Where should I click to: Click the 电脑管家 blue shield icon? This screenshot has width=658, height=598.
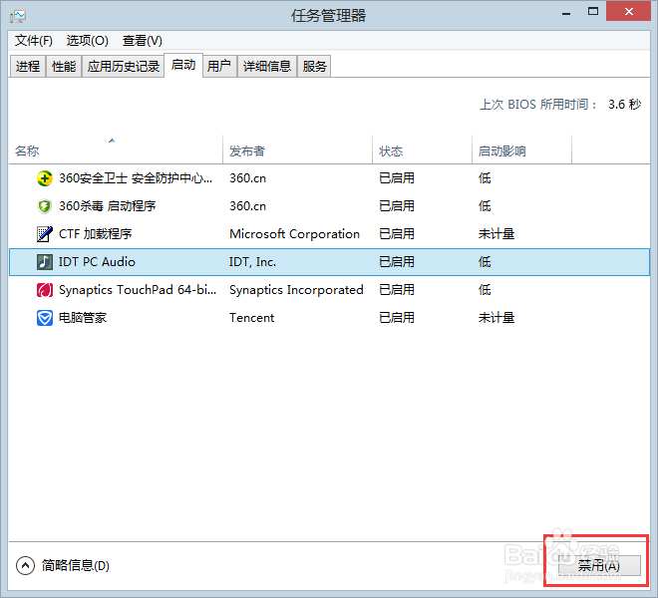coord(45,318)
